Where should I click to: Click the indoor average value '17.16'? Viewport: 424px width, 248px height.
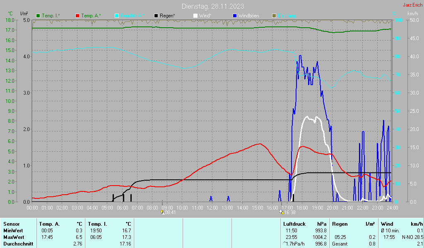point(125,244)
